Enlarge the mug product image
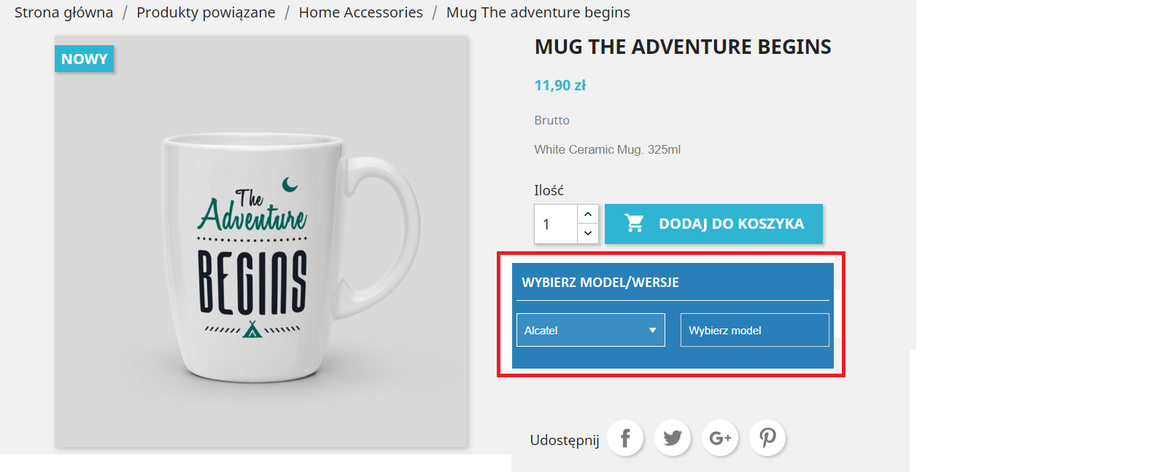The width and height of the screenshot is (1173, 472). (x=260, y=248)
